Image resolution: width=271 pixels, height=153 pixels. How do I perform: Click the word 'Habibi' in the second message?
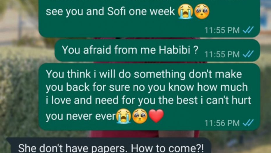tap(175, 50)
